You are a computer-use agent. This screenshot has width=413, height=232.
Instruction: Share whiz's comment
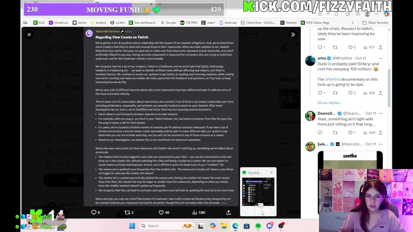[380, 93]
